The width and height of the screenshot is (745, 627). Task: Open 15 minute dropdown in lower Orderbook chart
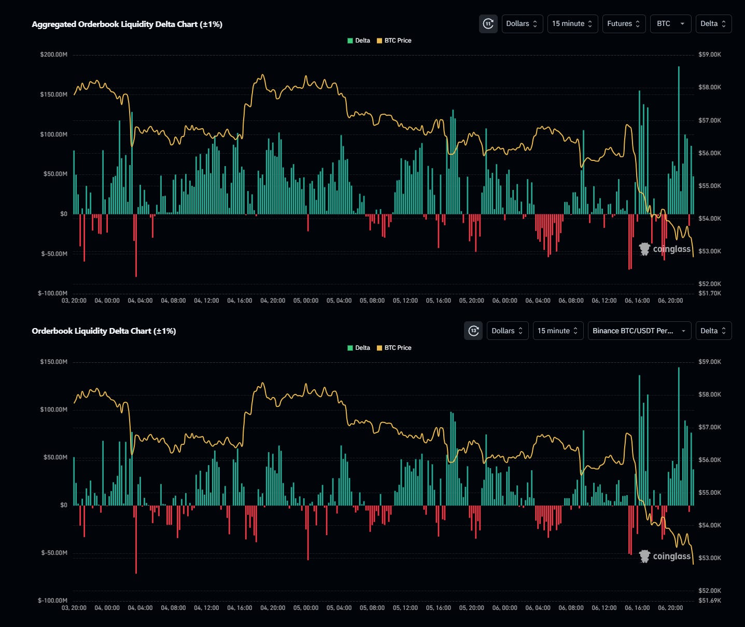point(558,331)
